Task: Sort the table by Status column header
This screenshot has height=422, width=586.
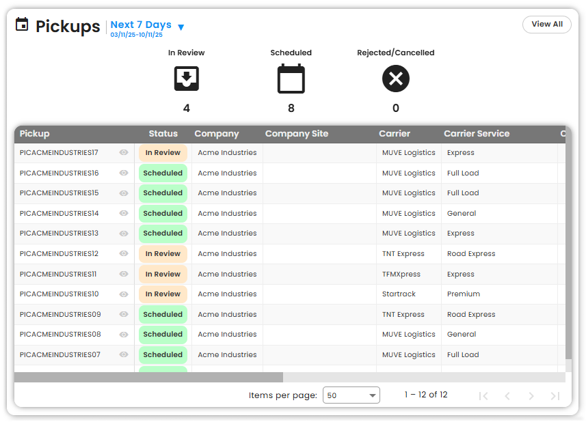Action: pyautogui.click(x=163, y=134)
